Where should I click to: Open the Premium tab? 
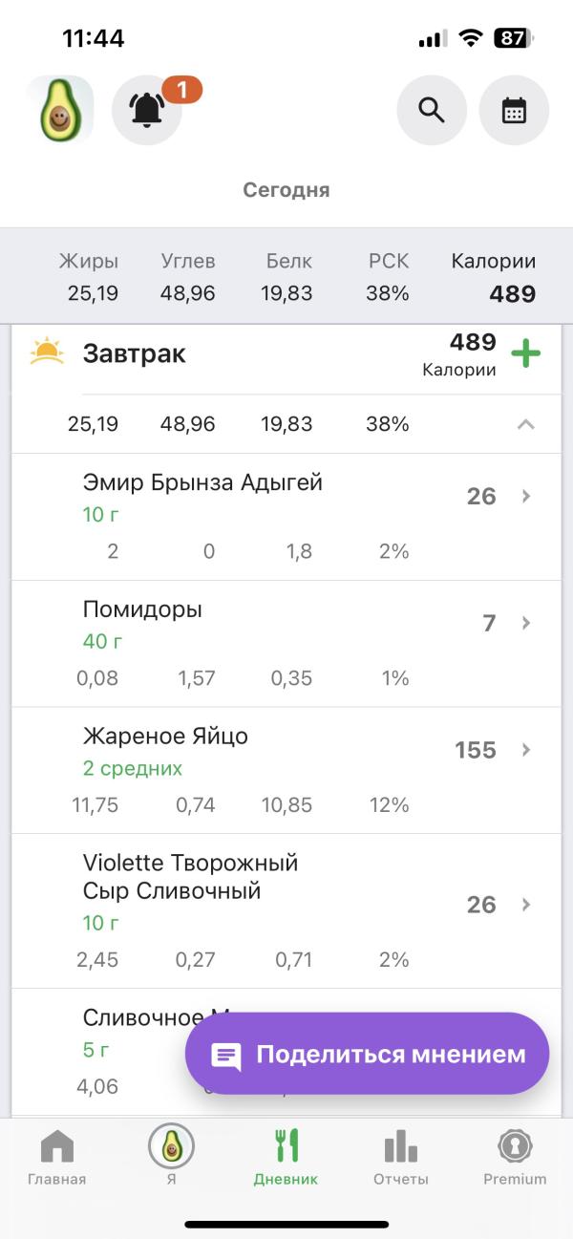515,1158
